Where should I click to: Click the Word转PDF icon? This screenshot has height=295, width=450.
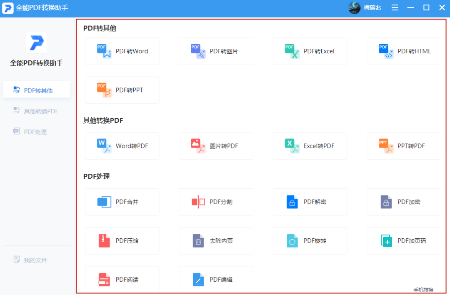pyautogui.click(x=104, y=146)
